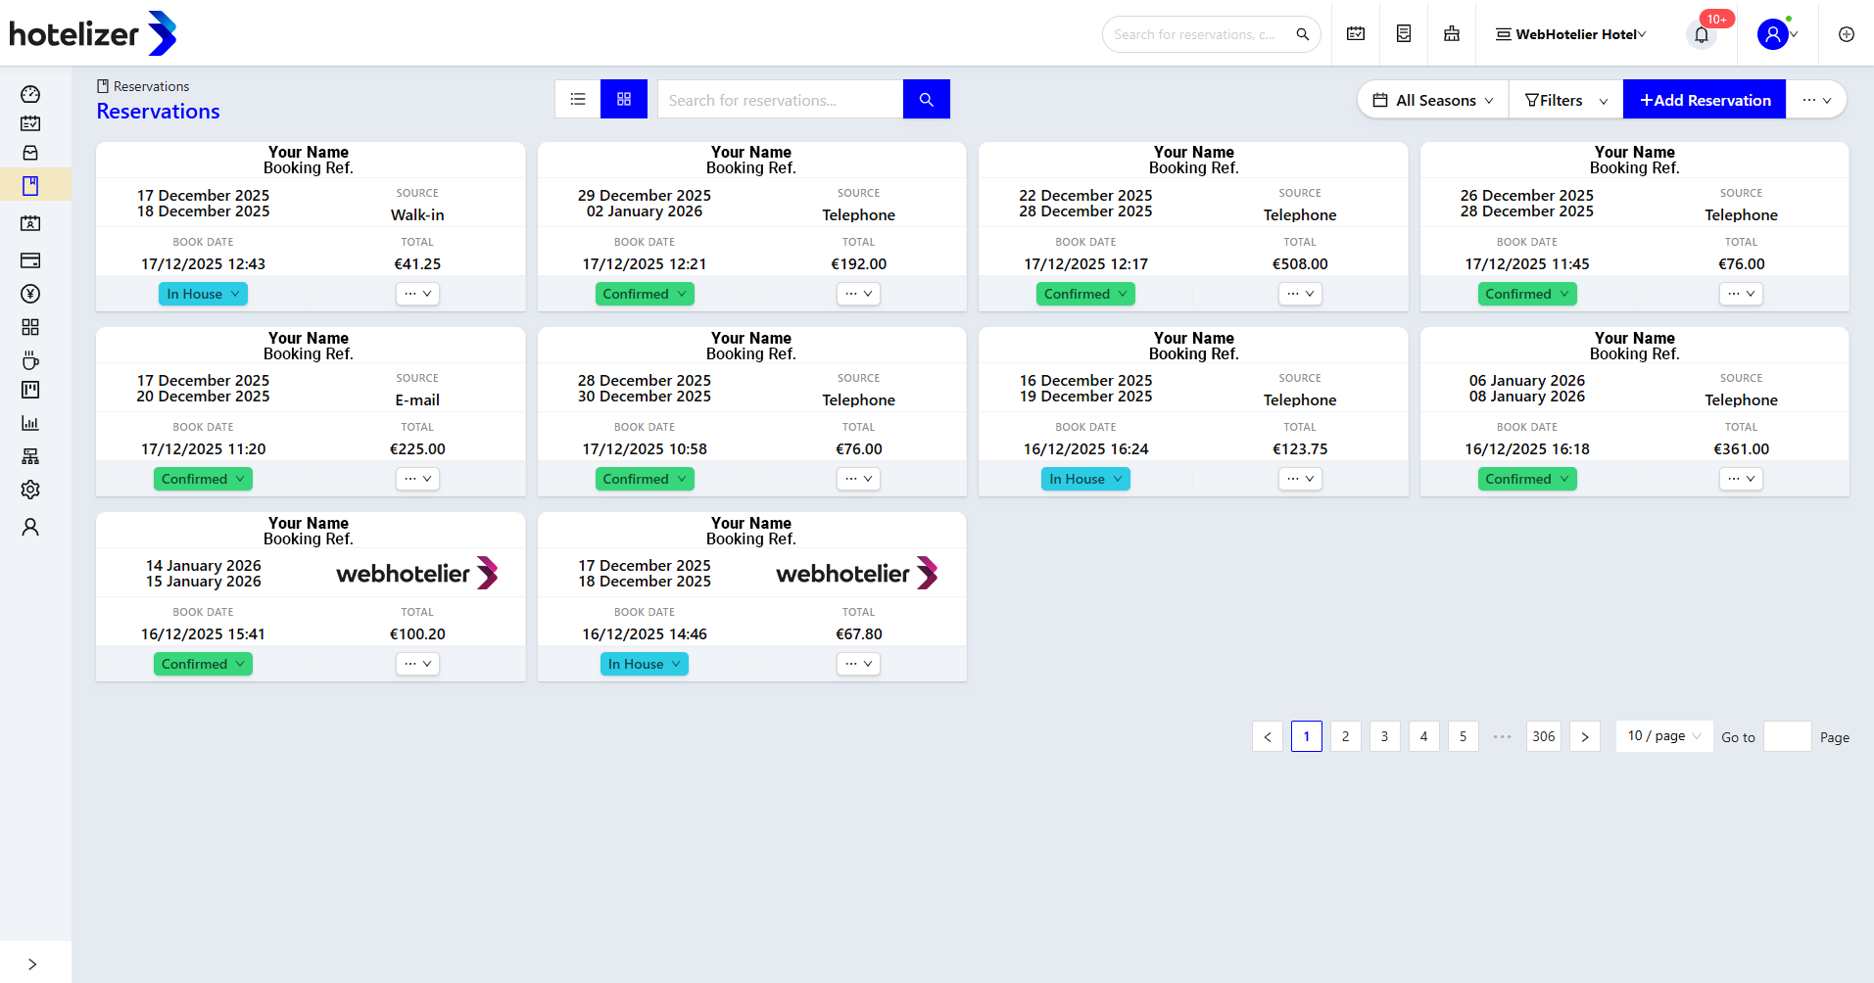The image size is (1874, 983).
Task: Switch to list view layout
Action: (x=578, y=99)
